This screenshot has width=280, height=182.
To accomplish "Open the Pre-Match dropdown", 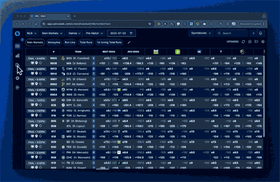I will click(94, 33).
